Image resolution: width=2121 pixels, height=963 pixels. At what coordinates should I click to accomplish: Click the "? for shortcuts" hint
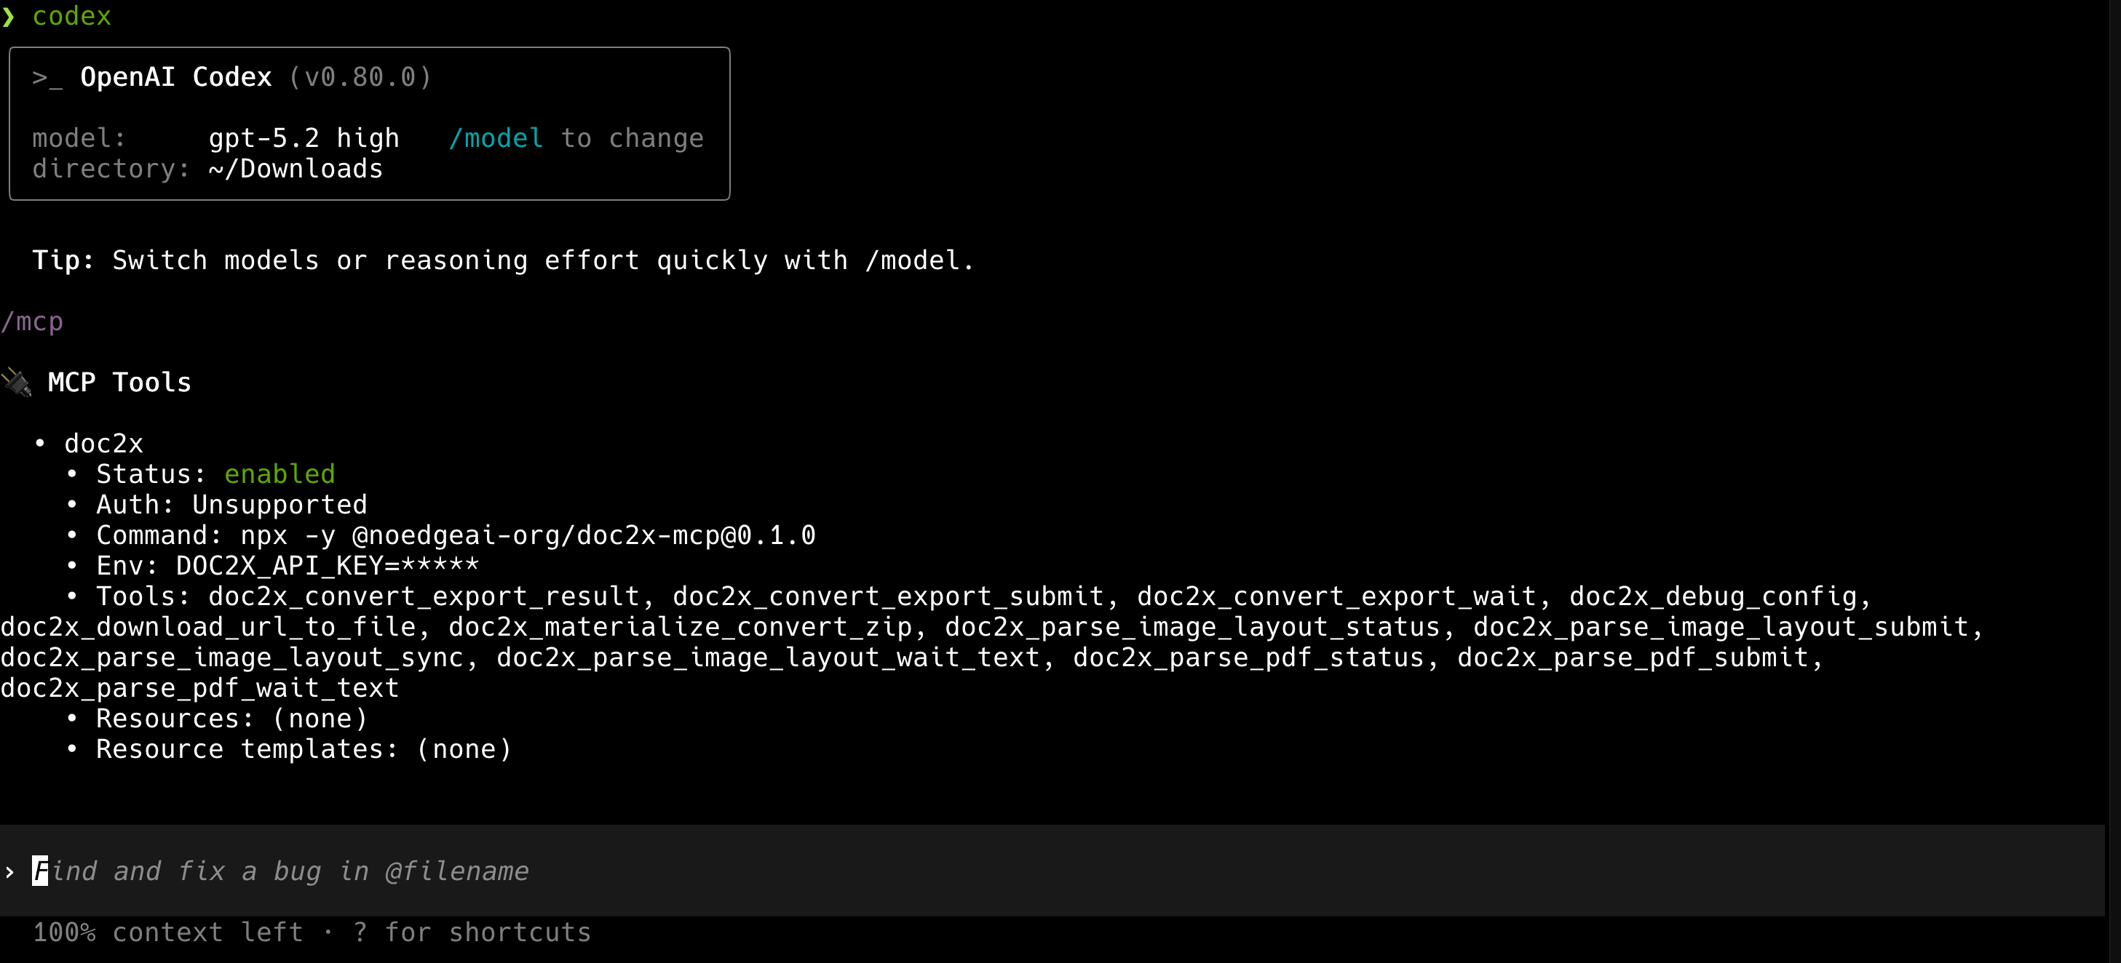472,932
